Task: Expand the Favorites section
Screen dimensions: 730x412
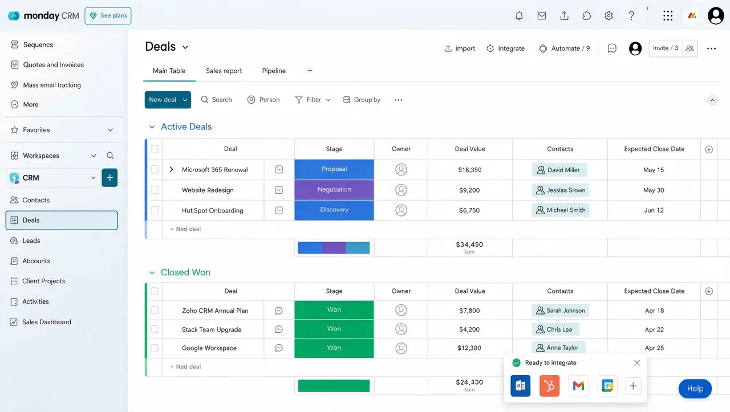Action: point(111,130)
